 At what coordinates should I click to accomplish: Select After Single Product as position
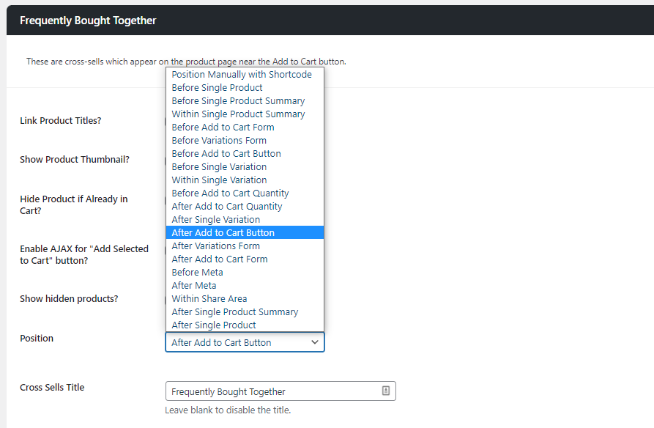pyautogui.click(x=212, y=325)
